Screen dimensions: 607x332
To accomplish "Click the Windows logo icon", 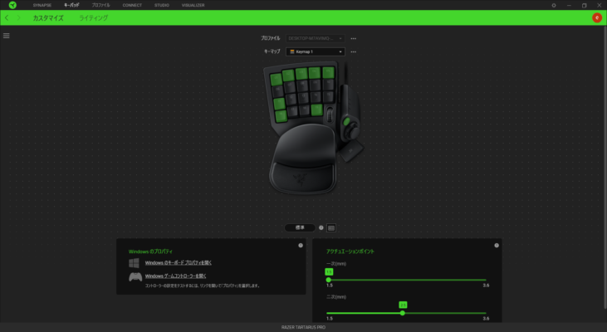I will click(x=134, y=263).
